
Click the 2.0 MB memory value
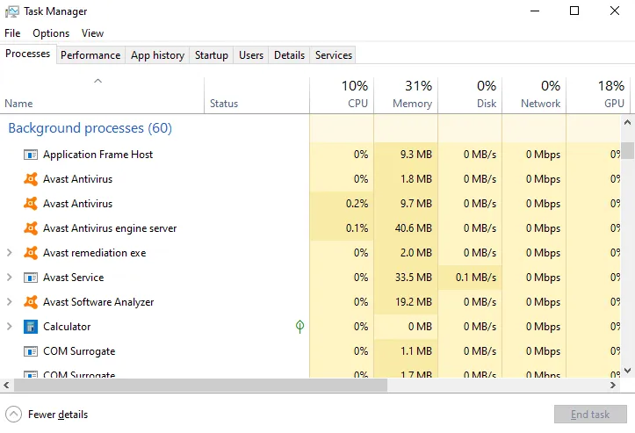(416, 253)
